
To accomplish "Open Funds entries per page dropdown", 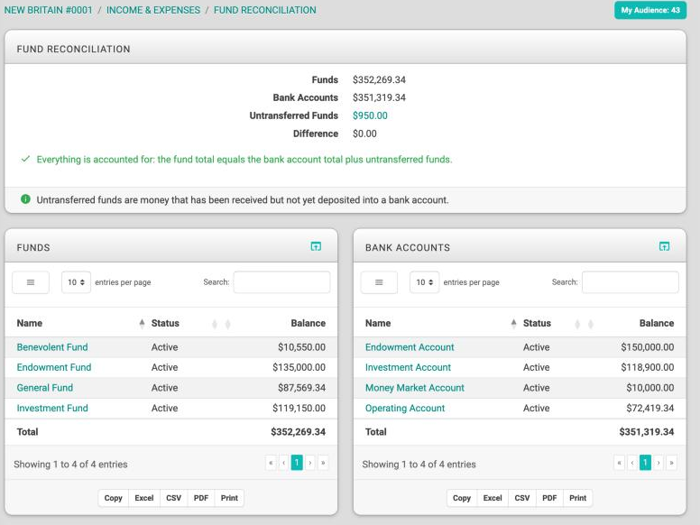I will [76, 282].
